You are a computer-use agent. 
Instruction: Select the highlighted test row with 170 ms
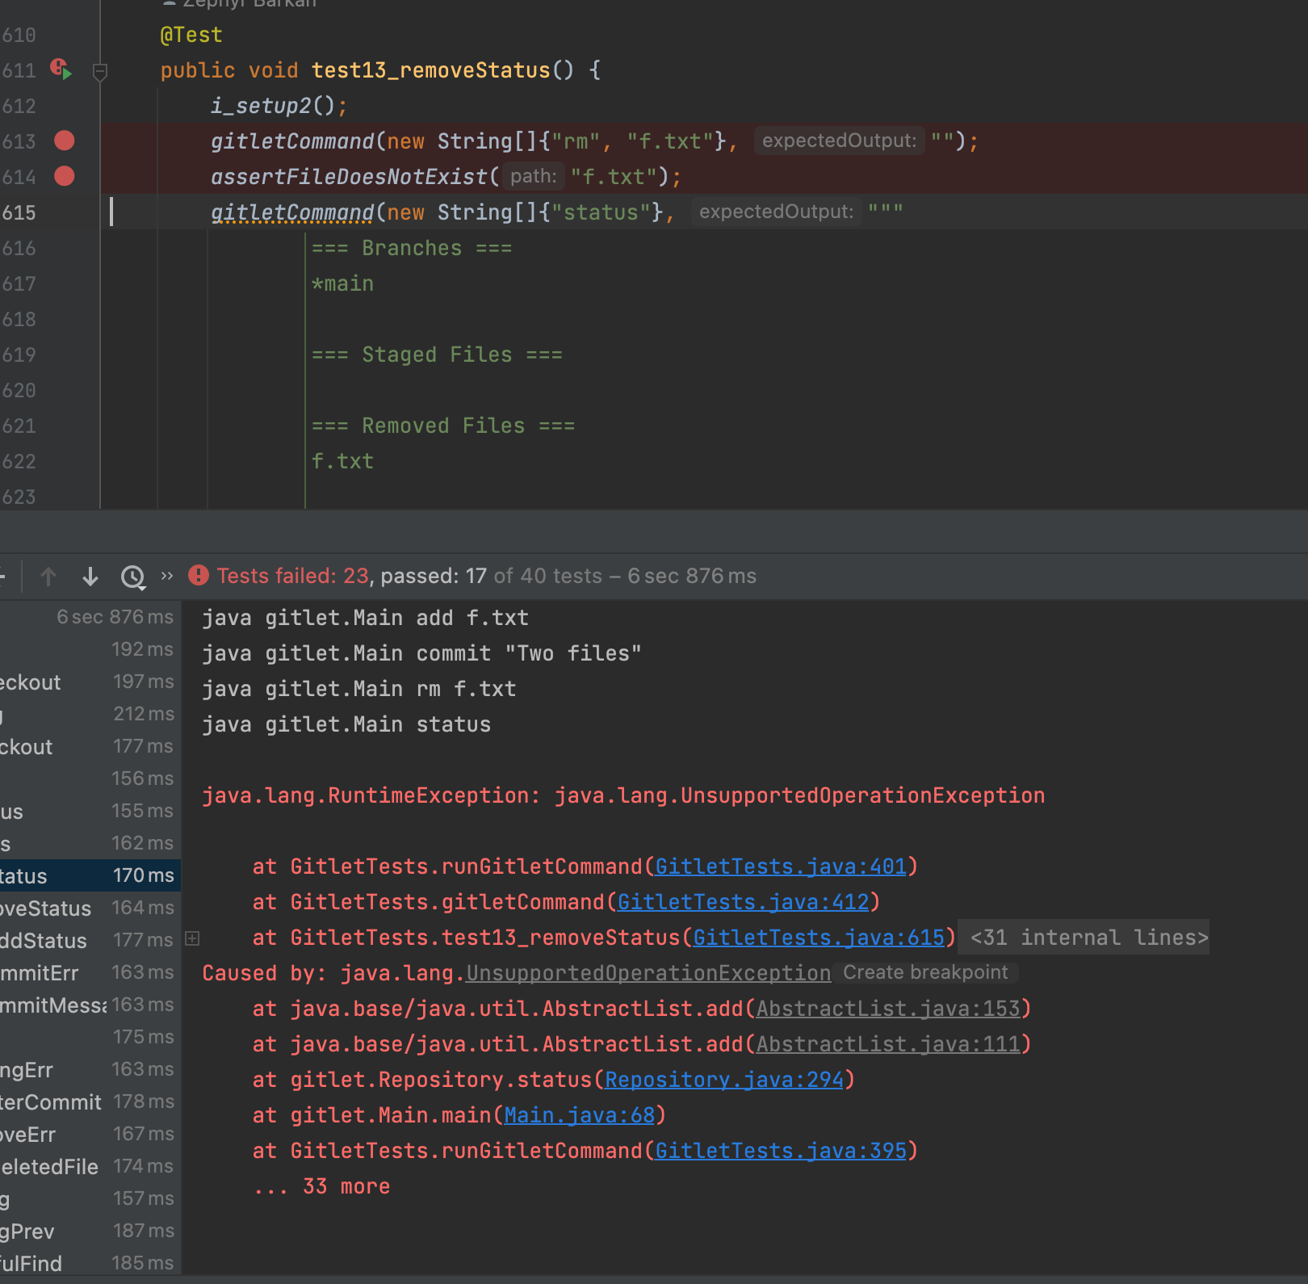89,876
